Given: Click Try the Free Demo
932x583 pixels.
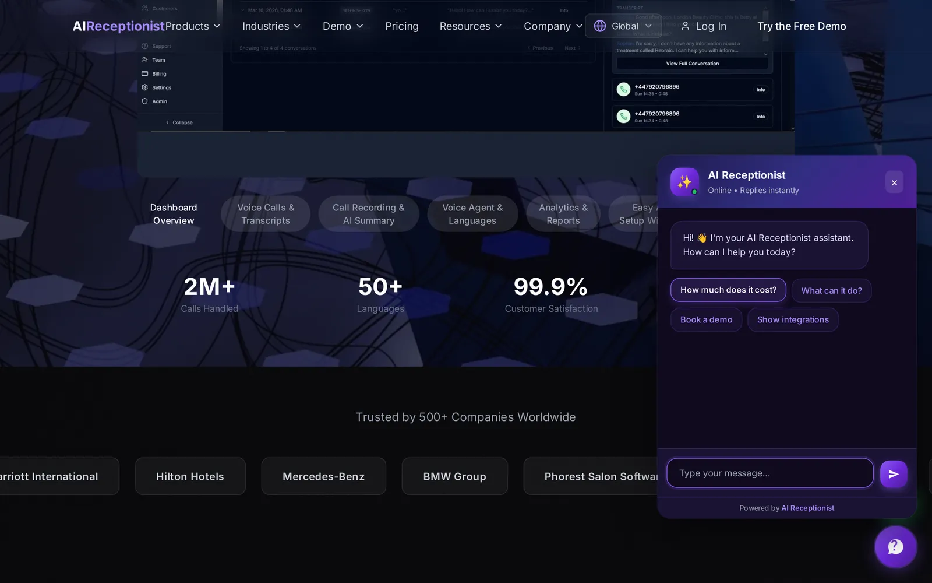Looking at the screenshot, I should [x=802, y=26].
